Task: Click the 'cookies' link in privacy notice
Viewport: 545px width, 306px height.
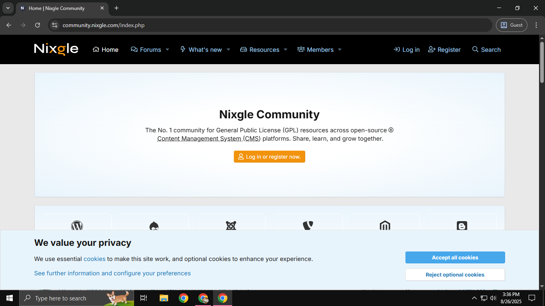Action: pos(95,259)
